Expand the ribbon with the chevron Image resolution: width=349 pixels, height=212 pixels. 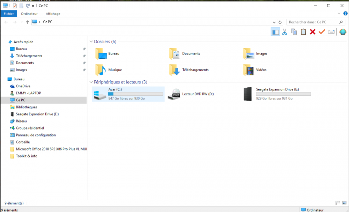tap(339, 13)
